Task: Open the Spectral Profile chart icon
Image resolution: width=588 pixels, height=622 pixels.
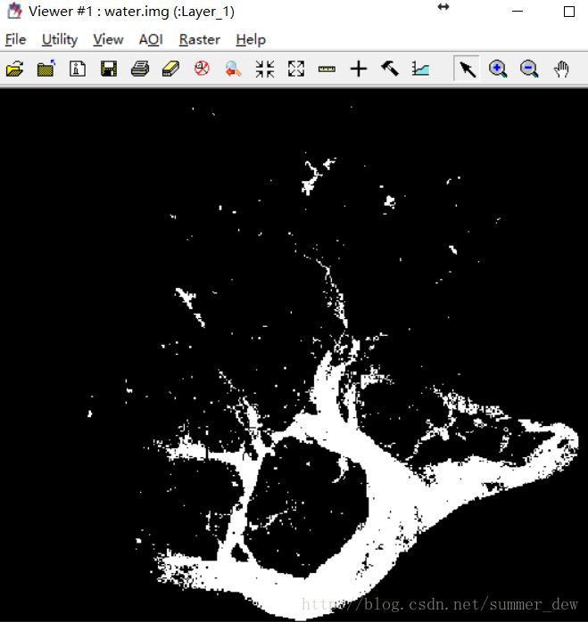Action: pyautogui.click(x=421, y=69)
